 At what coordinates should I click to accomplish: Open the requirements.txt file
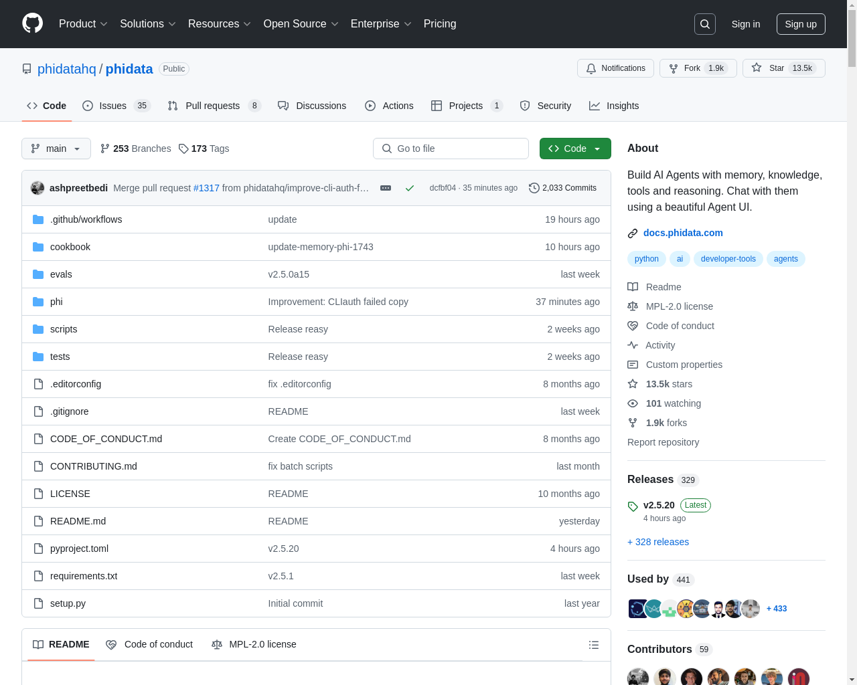click(x=84, y=576)
